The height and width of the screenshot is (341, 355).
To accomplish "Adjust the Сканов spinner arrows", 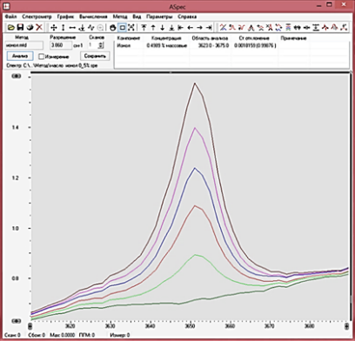I will click(100, 45).
